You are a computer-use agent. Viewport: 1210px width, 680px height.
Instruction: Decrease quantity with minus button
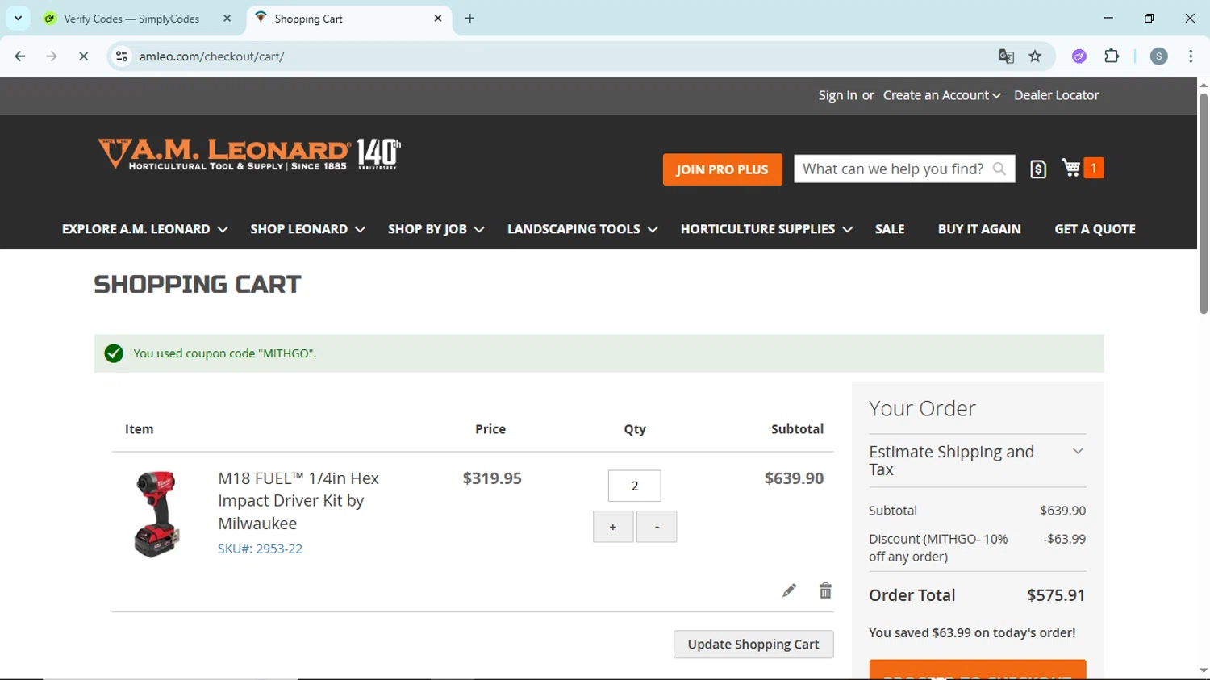657,527
